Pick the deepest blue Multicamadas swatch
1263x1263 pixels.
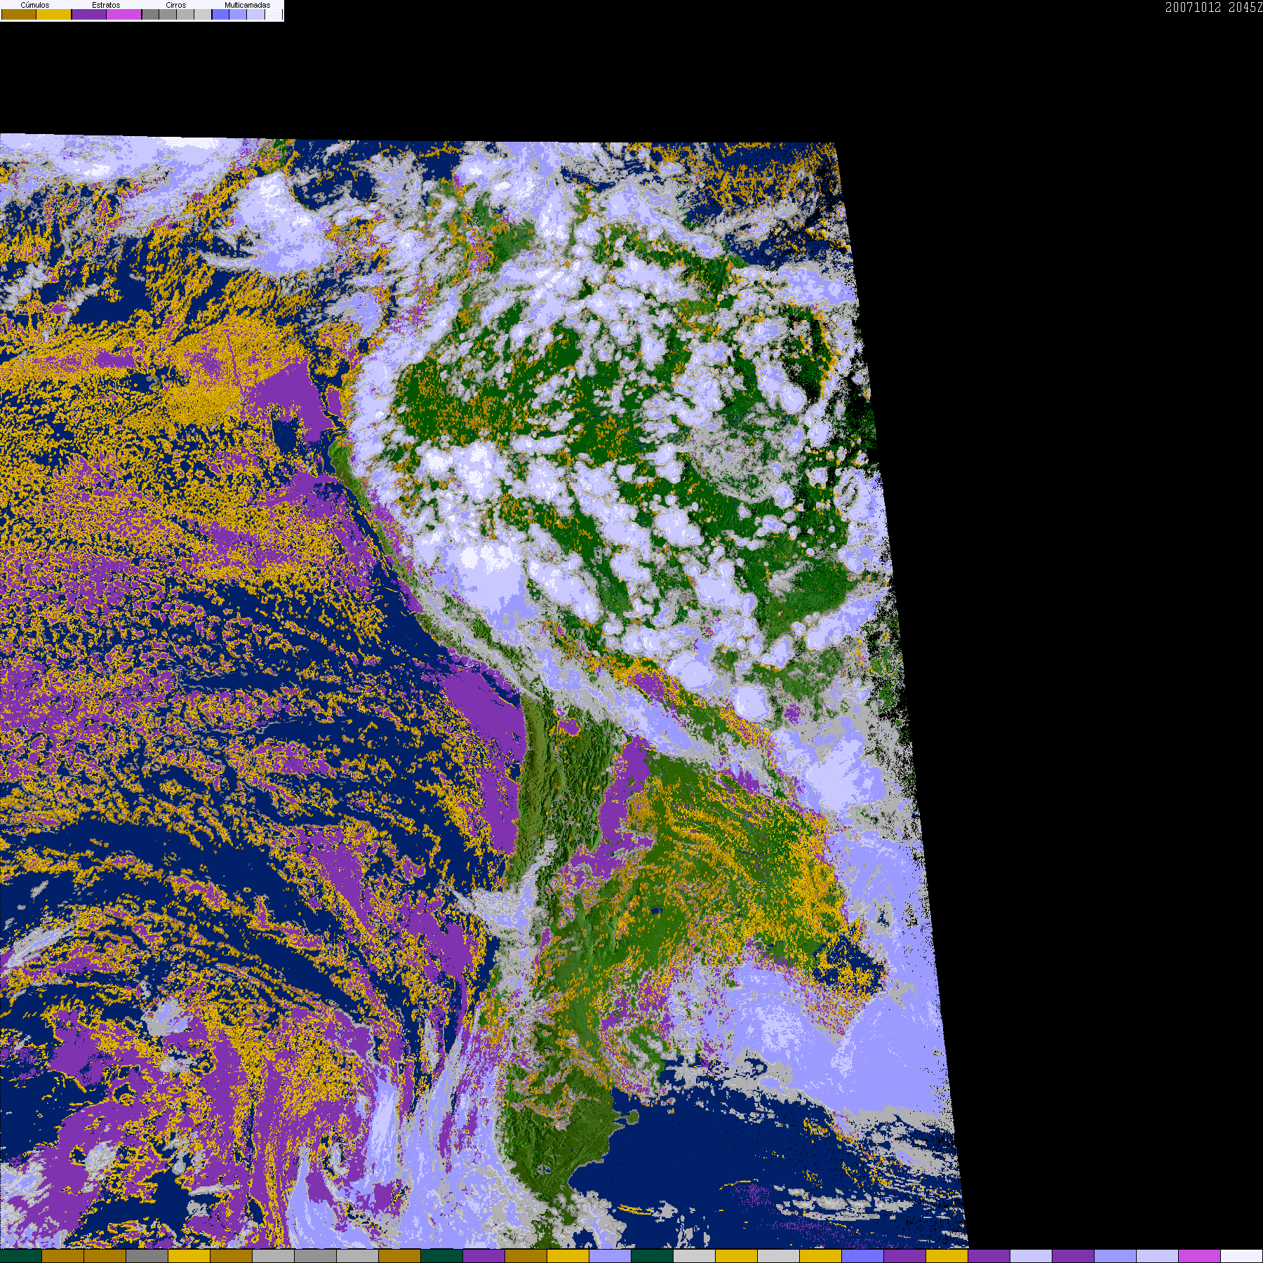221,14
